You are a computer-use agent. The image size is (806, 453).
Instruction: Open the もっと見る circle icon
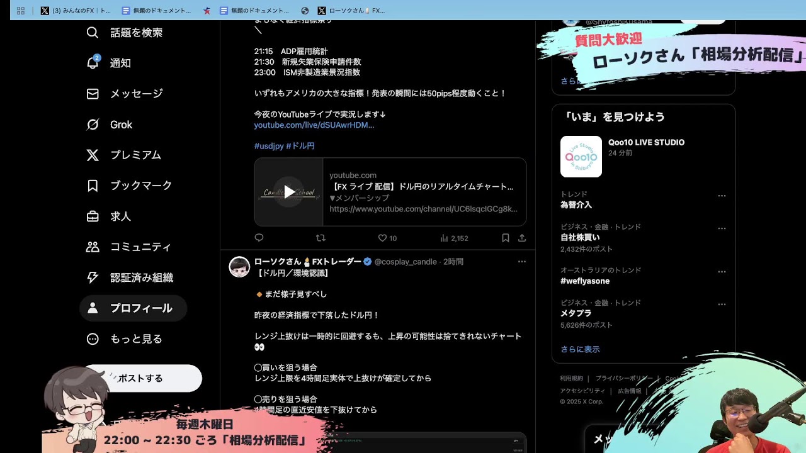[x=93, y=338]
